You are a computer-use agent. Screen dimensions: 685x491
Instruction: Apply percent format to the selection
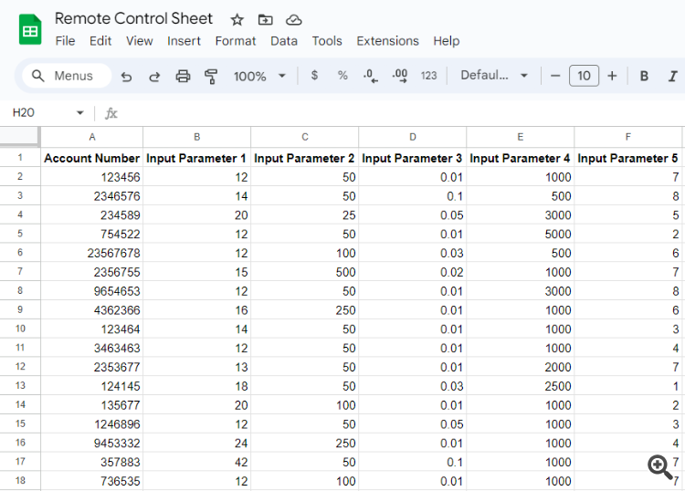(x=342, y=76)
